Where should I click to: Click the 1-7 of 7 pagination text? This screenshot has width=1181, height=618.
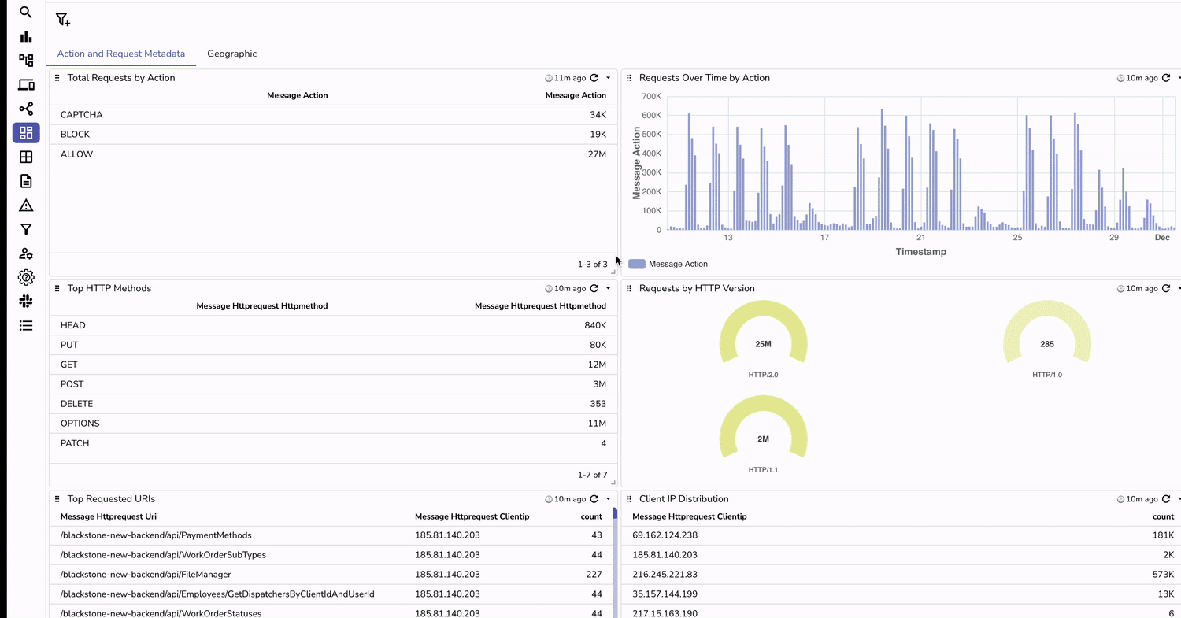pyautogui.click(x=592, y=475)
